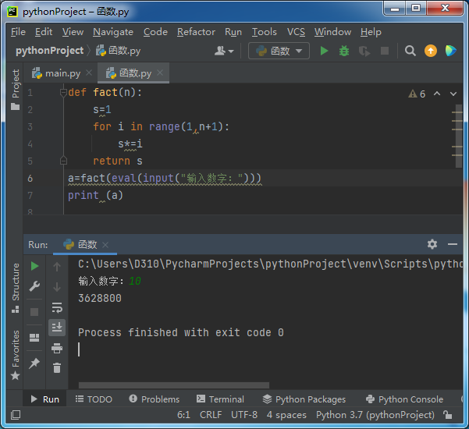Close the 函数 run tab
The image size is (469, 429).
[105, 245]
